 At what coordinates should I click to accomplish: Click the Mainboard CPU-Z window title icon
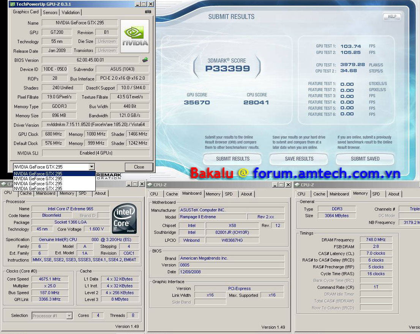coord(150,185)
